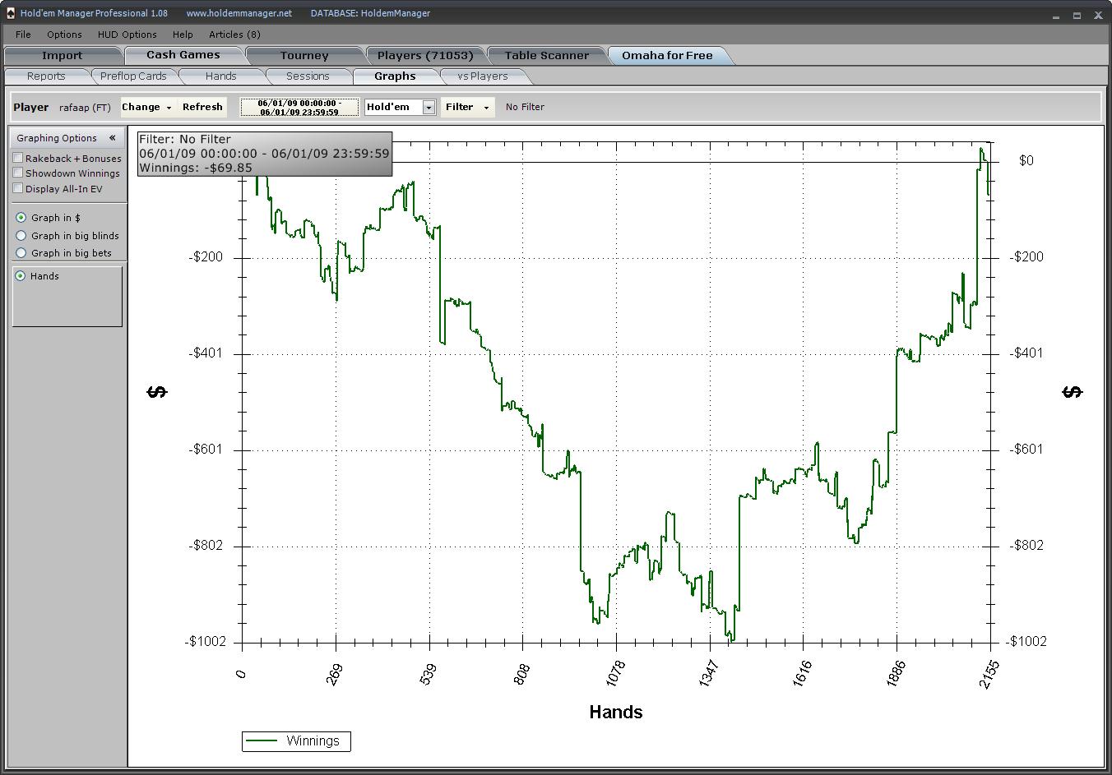1112x775 pixels.
Task: Minimize the Hold'em Manager window
Action: 1056,15
